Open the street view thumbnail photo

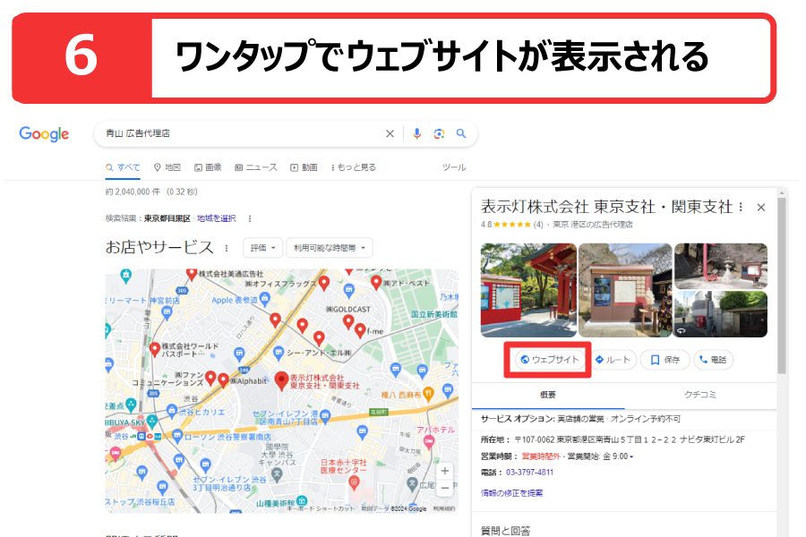721,314
